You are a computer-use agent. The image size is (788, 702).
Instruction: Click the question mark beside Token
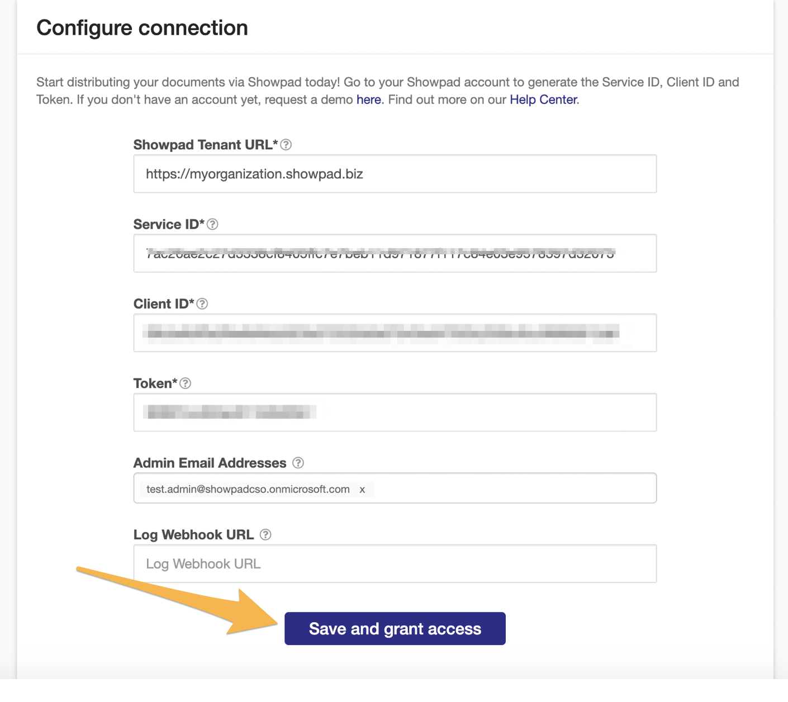click(186, 383)
